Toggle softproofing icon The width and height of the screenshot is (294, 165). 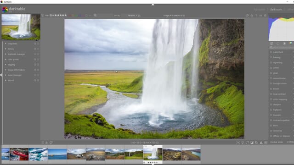[256, 143]
